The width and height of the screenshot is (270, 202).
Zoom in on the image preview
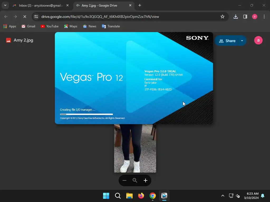(146, 180)
